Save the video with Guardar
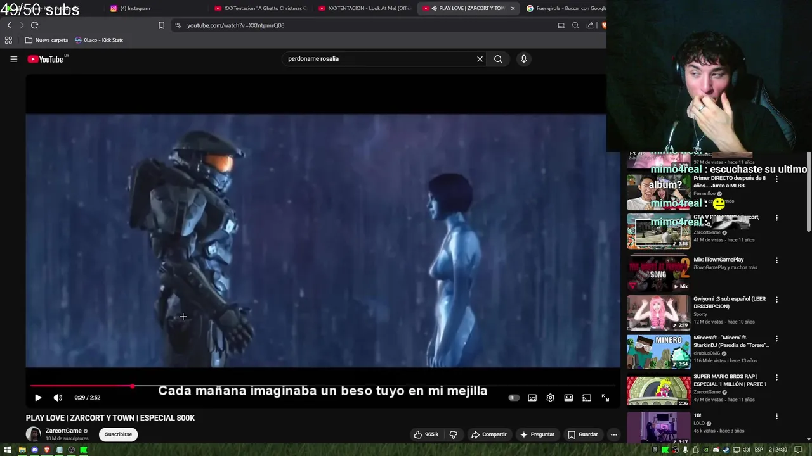The image size is (812, 456). pos(582,434)
